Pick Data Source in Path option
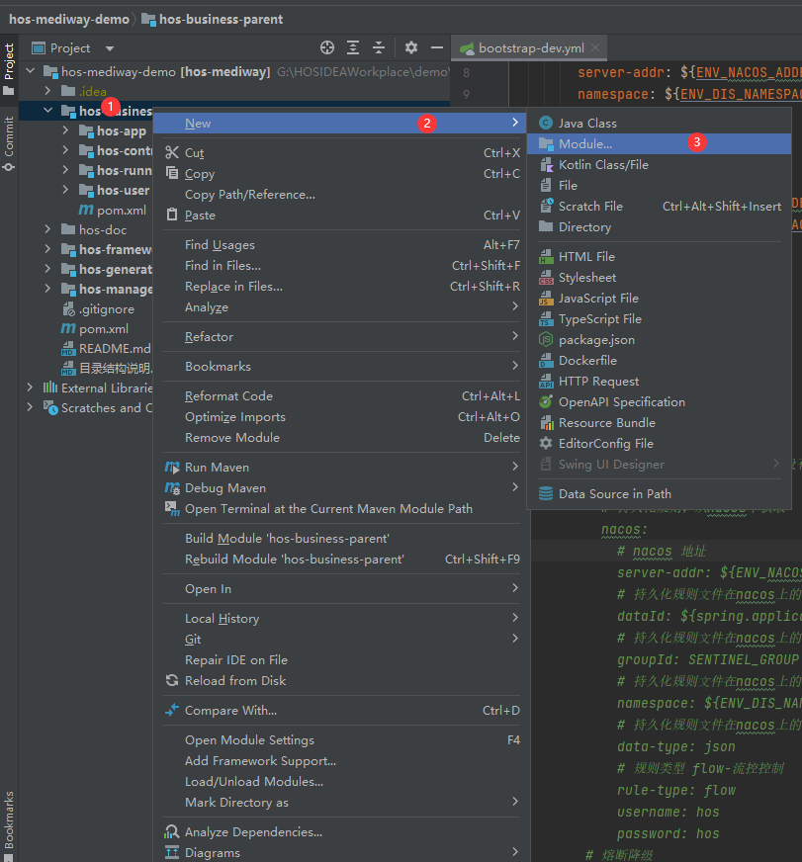Viewport: 802px width, 862px height. (614, 493)
